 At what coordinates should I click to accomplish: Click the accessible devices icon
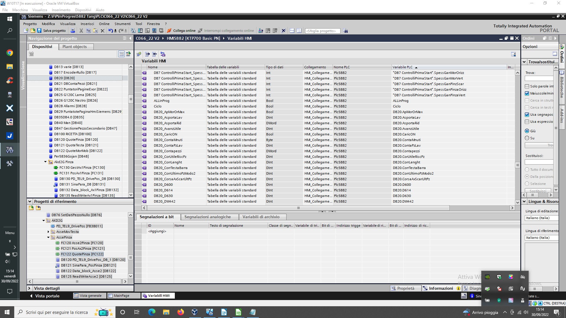click(x=261, y=31)
